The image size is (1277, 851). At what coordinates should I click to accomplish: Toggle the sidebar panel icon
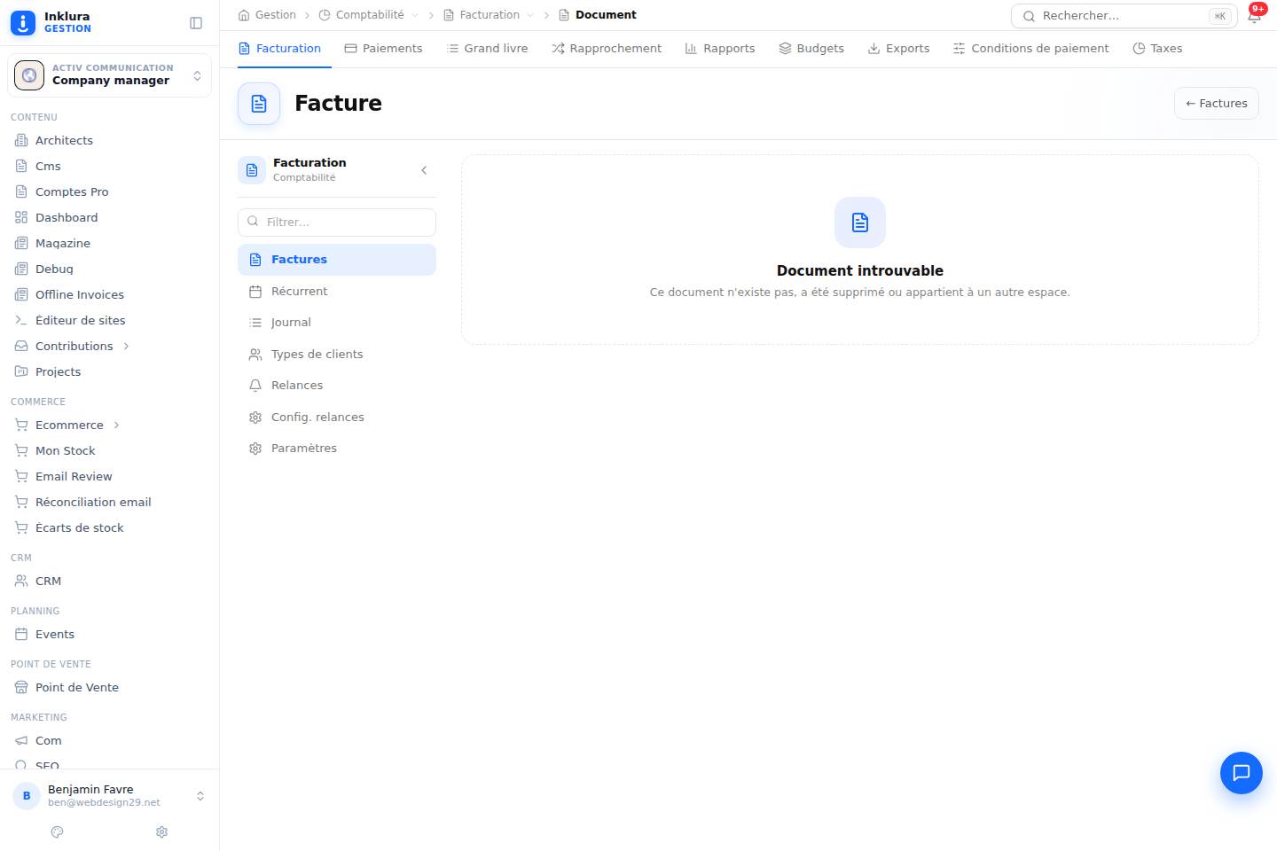click(196, 23)
